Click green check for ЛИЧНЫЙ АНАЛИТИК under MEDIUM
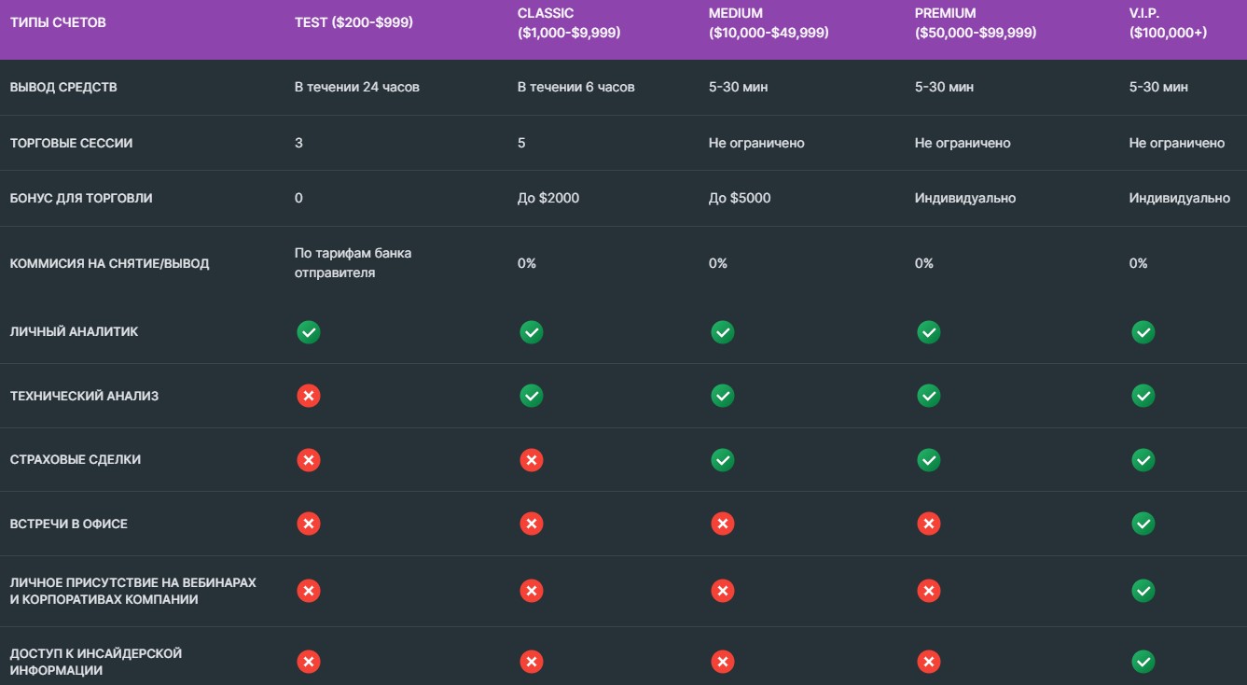This screenshot has width=1247, height=685. (x=723, y=331)
